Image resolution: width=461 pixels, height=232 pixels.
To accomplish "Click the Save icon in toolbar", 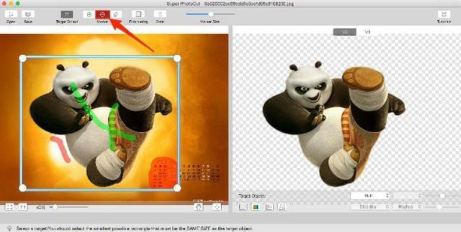I will point(27,13).
